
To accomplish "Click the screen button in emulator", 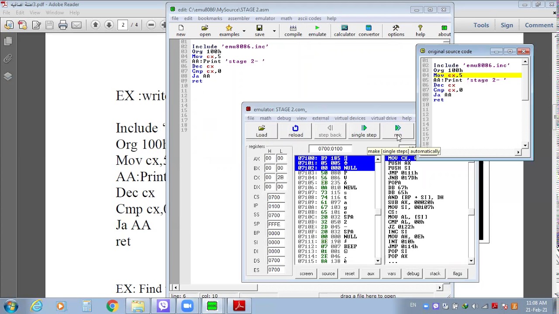I will [x=306, y=273].
